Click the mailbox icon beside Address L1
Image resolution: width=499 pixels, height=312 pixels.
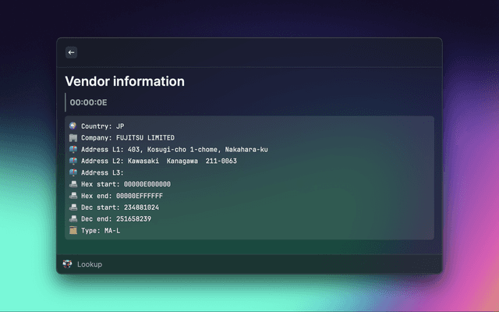click(73, 149)
